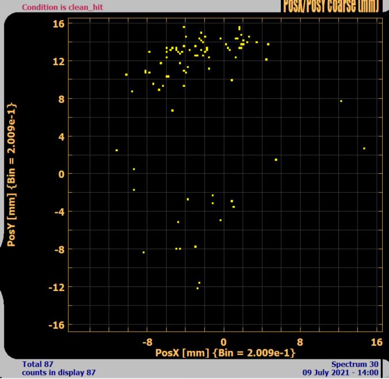
Task: Click the X-axis tick label 8
Action: 300,342
